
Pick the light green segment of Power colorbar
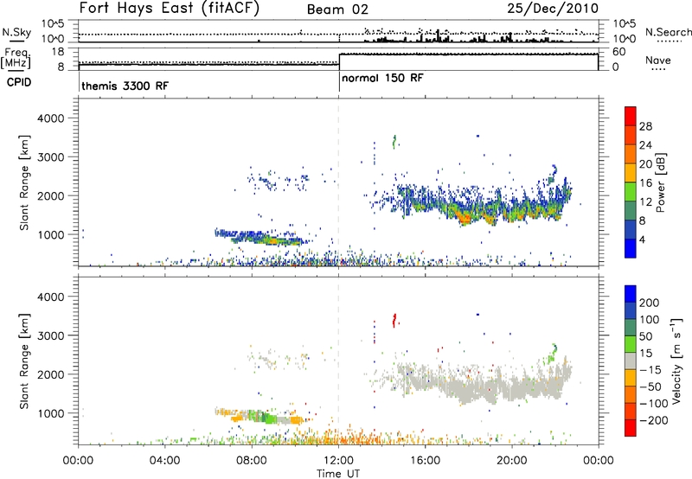point(631,191)
